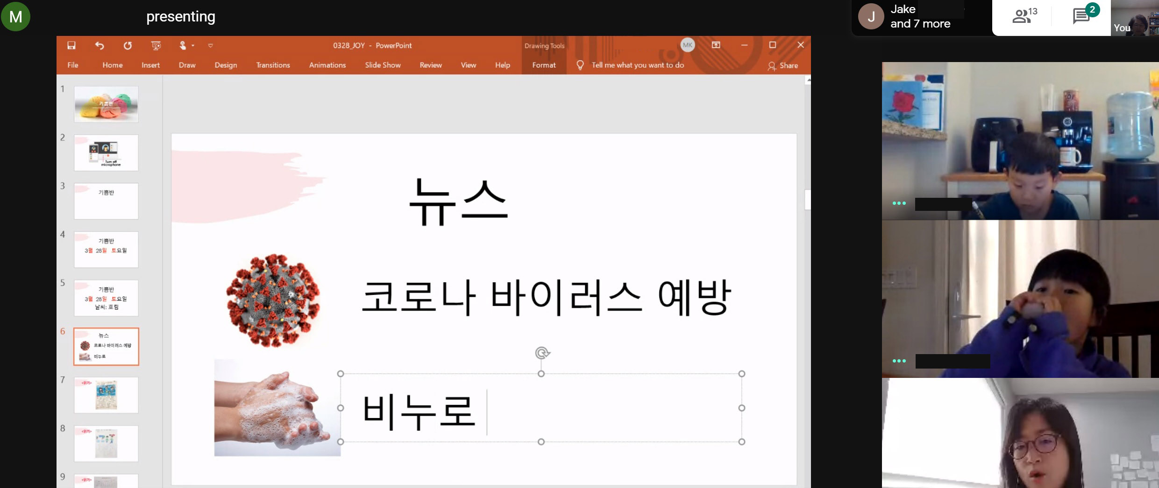Screen dimensions: 1159x488
Task: Start slideshow from beginning icon
Action: (x=156, y=45)
